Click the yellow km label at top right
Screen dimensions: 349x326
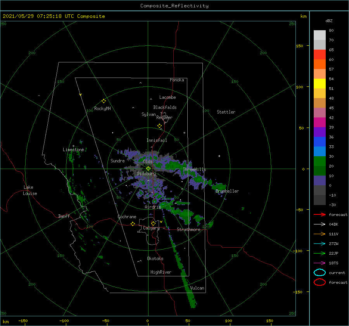tap(303, 16)
